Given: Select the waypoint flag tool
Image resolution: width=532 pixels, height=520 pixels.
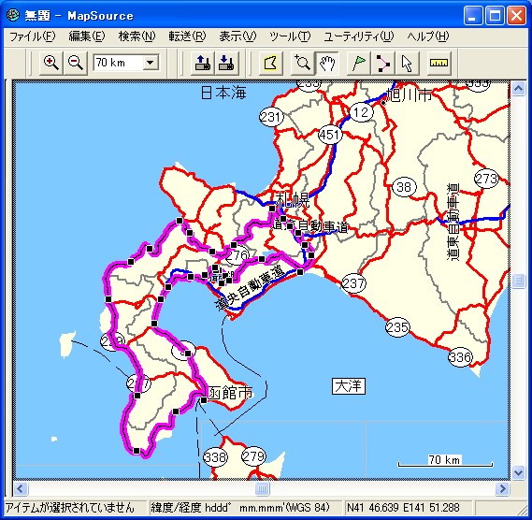Looking at the screenshot, I should pyautogui.click(x=359, y=64).
